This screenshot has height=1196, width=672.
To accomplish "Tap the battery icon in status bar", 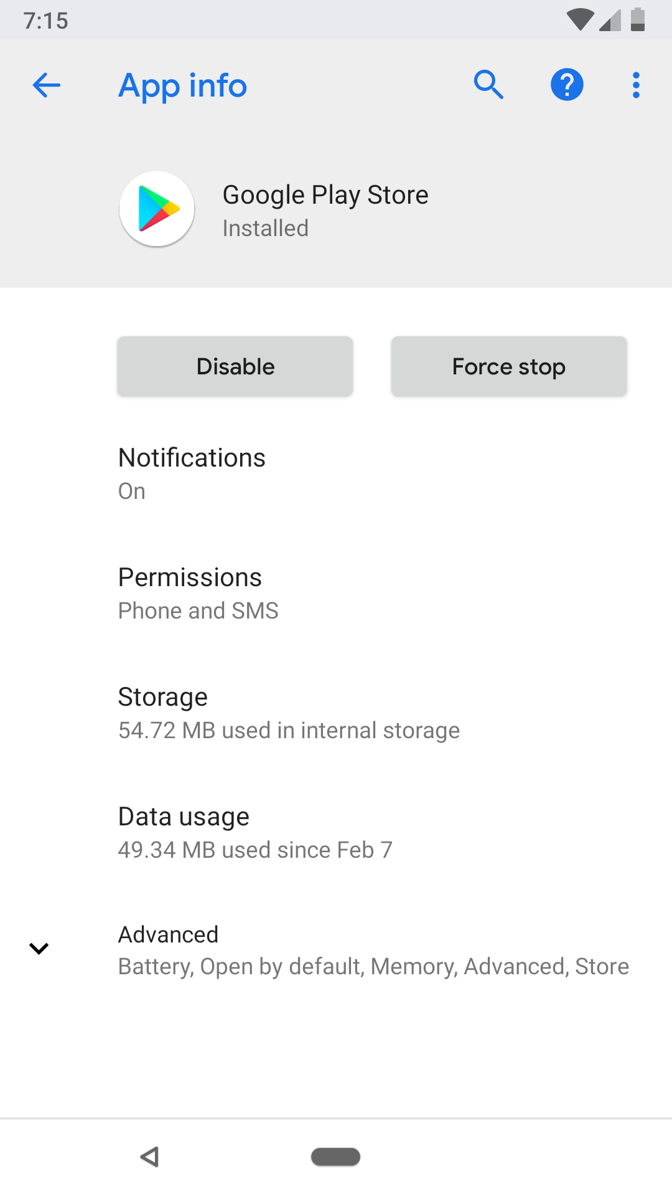I will click(x=638, y=19).
